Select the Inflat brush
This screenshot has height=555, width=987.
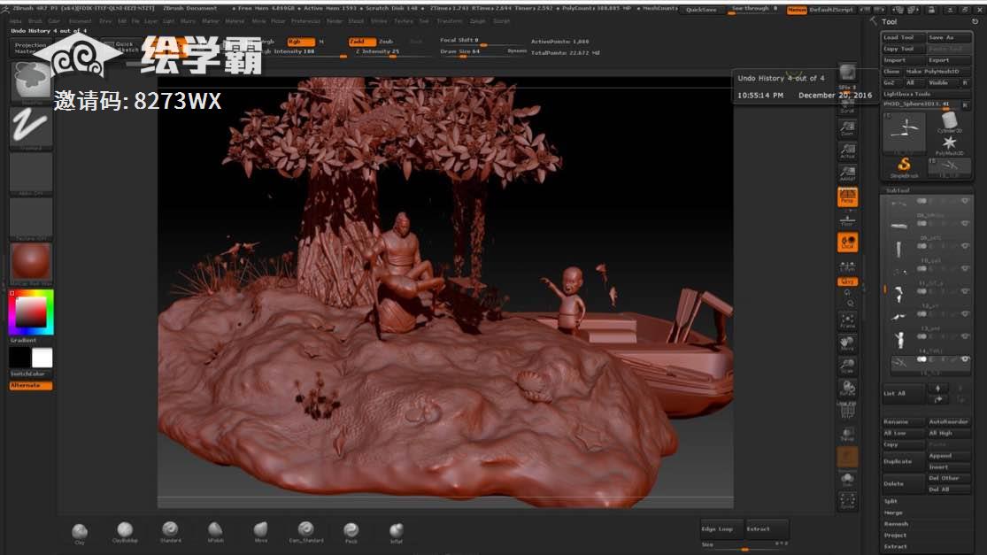click(396, 532)
